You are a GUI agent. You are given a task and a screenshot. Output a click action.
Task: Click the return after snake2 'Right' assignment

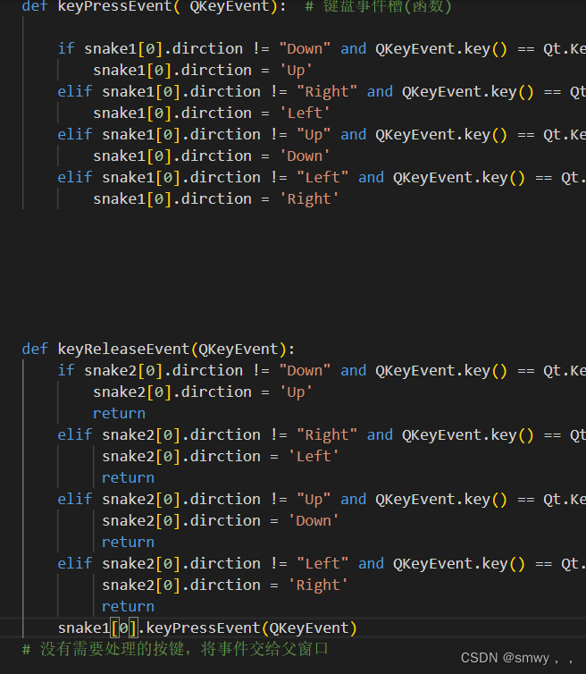point(128,607)
